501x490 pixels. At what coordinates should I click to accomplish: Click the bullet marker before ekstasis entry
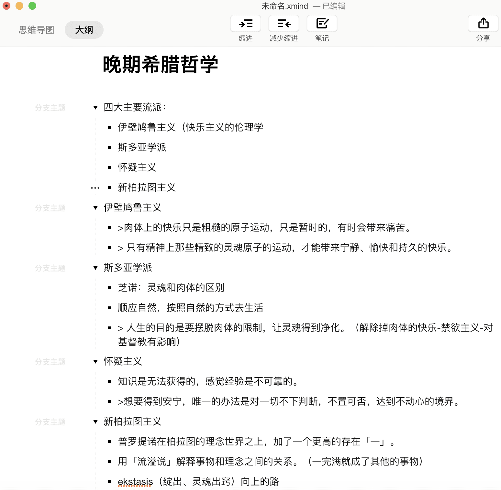pos(109,481)
